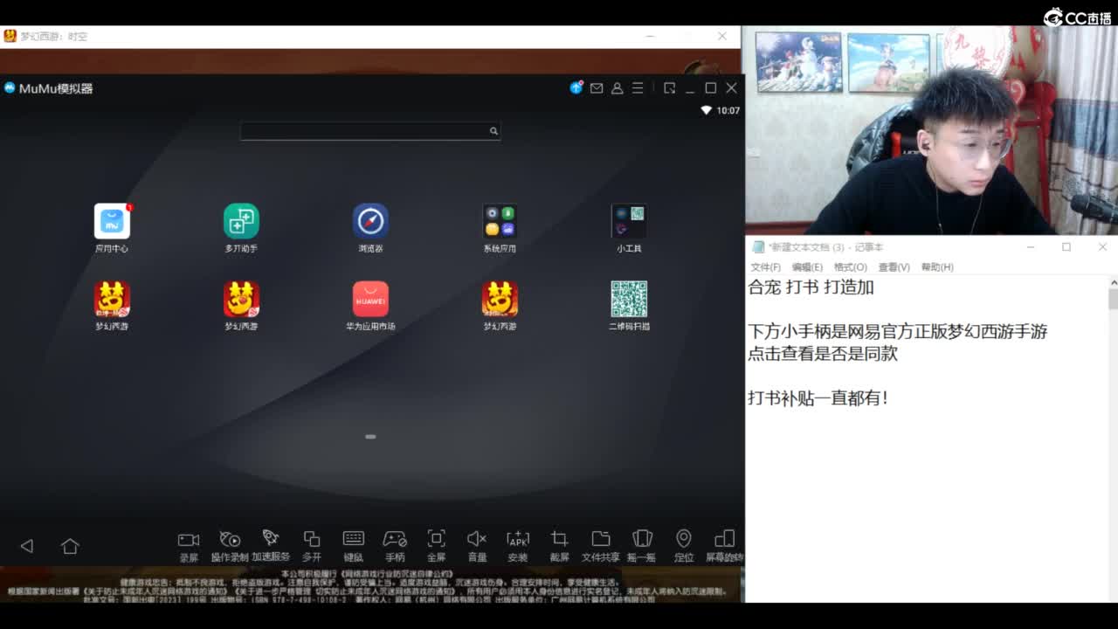Open the MuMu hamburger menu
The width and height of the screenshot is (1118, 629).
tap(638, 88)
